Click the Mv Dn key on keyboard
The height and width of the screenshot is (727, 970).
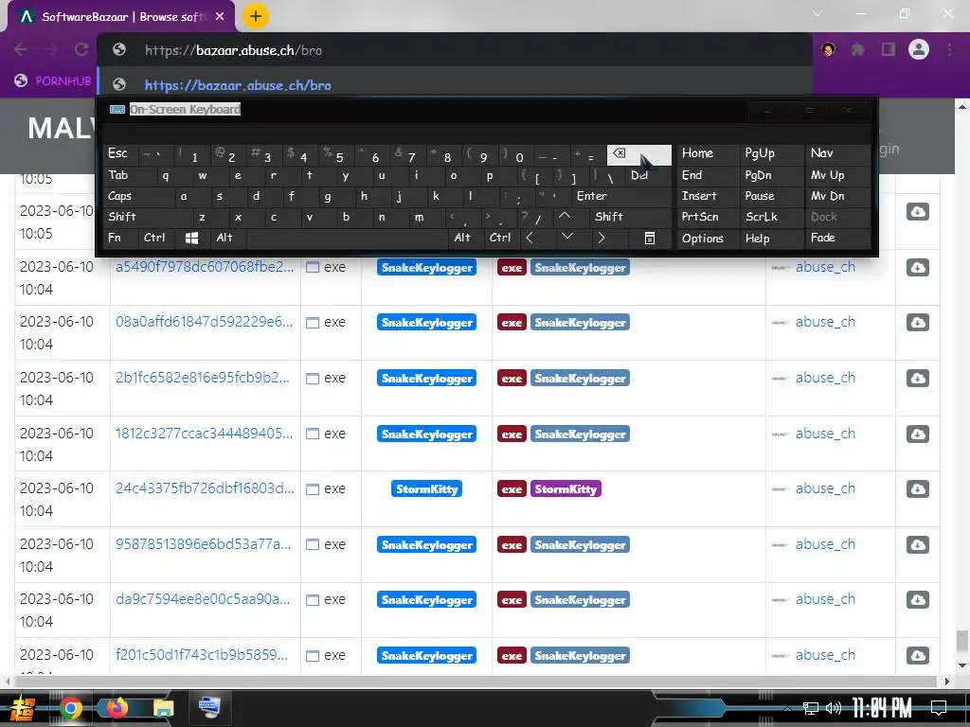click(837, 197)
